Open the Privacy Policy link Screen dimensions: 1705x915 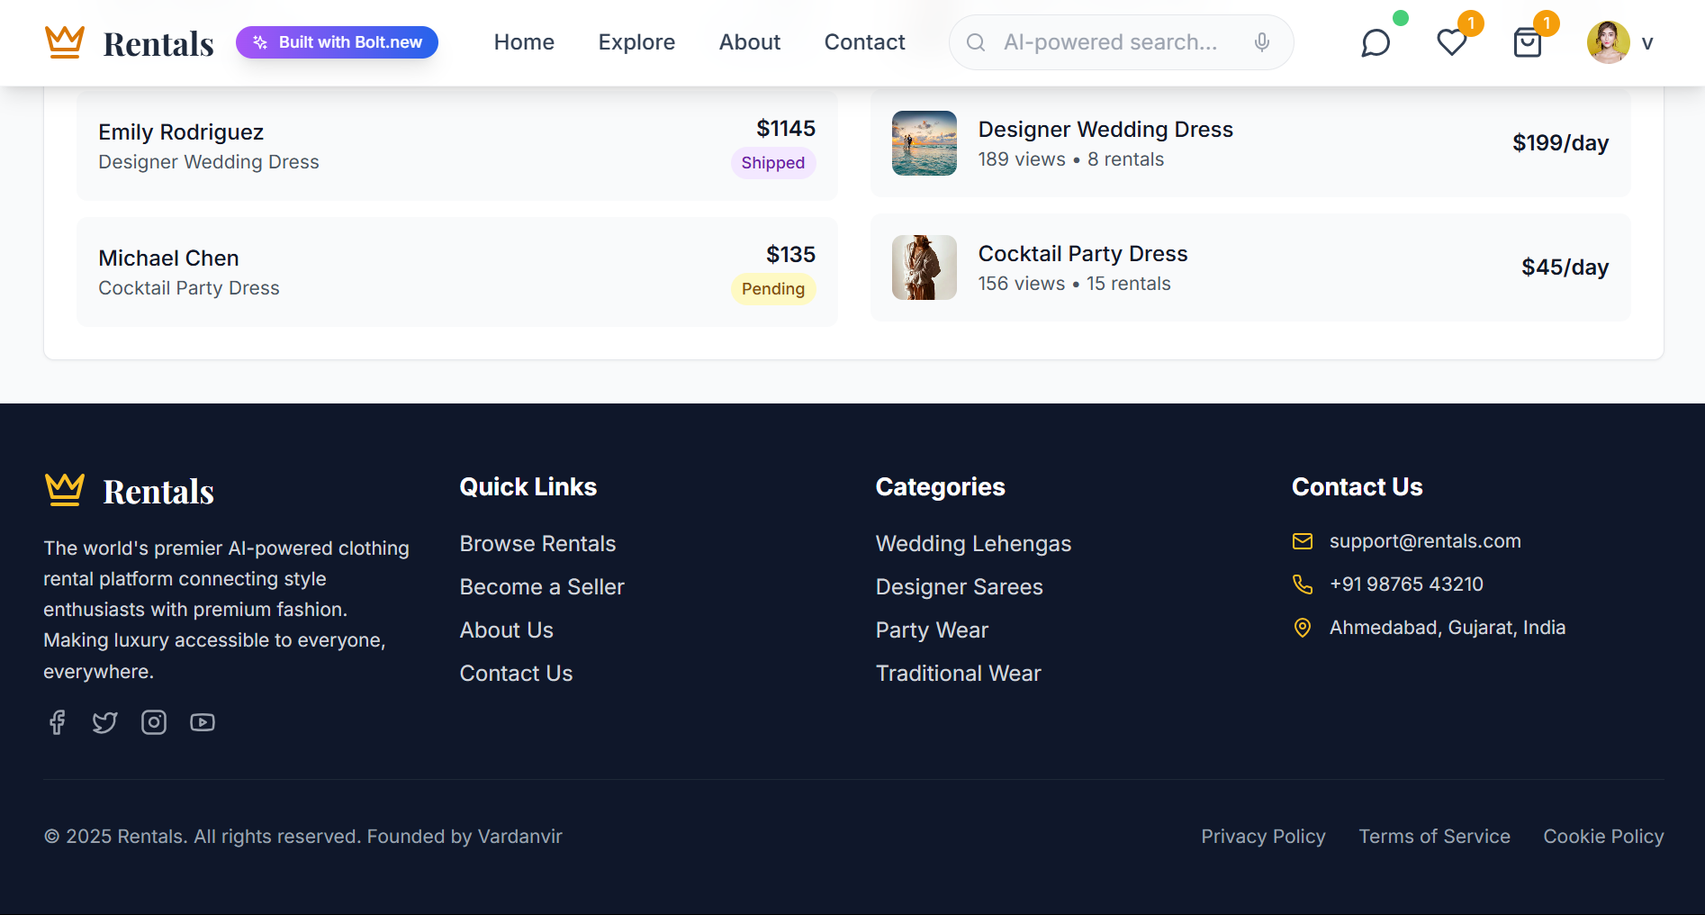point(1263,837)
